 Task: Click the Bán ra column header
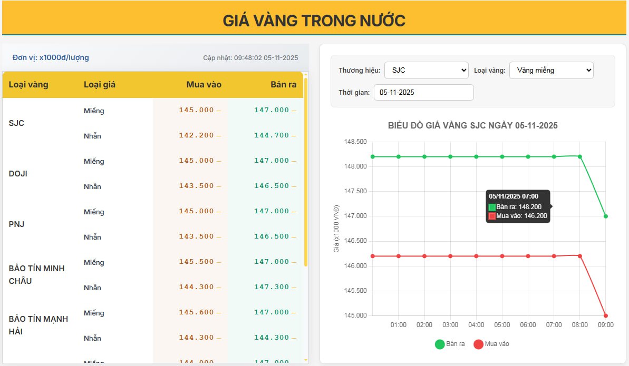[283, 84]
